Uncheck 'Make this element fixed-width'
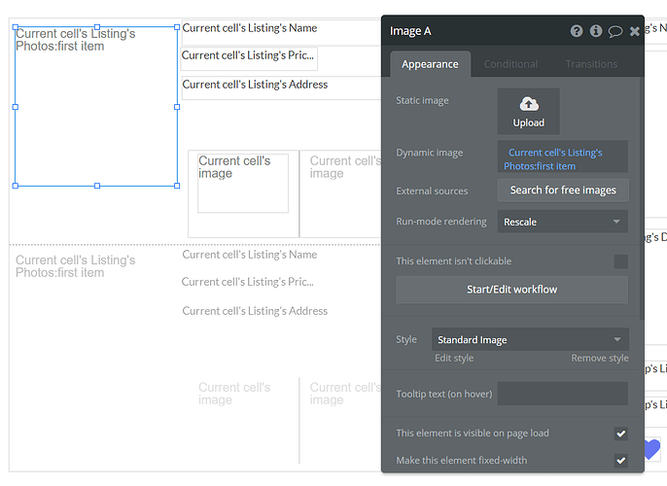667x486 pixels. pos(620,460)
